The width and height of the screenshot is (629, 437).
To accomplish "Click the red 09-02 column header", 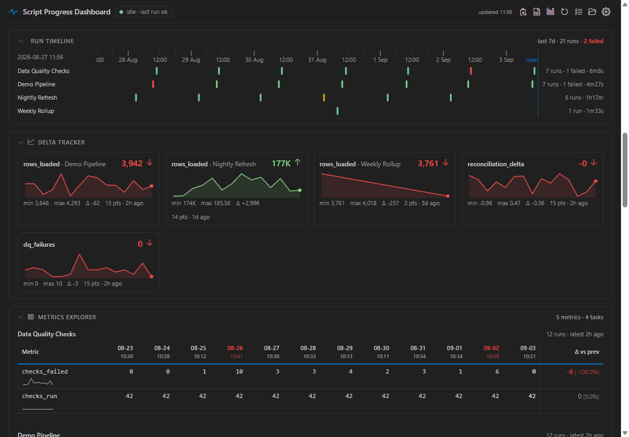I will (491, 352).
